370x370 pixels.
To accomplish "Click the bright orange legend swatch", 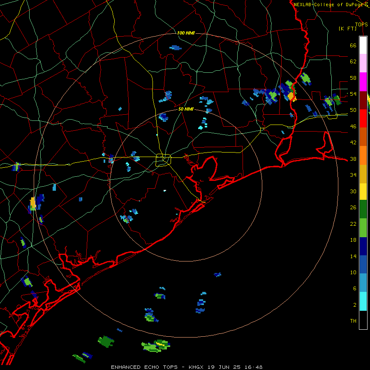I will coord(363,155).
